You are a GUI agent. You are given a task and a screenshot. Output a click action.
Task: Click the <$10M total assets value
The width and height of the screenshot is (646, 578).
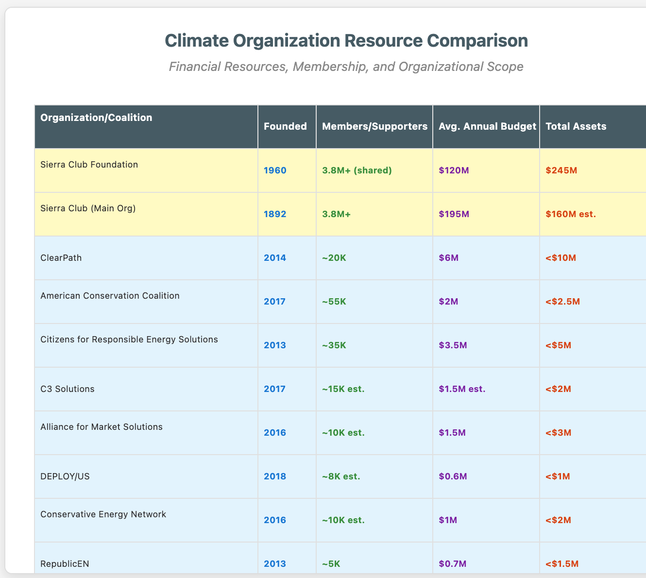click(x=561, y=258)
